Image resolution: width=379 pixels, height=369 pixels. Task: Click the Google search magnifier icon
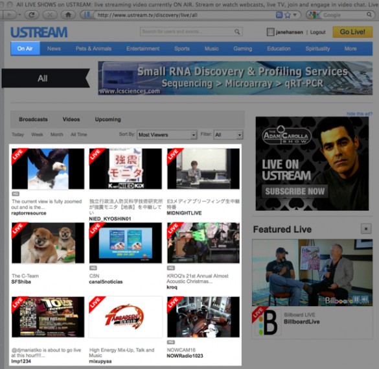click(369, 15)
